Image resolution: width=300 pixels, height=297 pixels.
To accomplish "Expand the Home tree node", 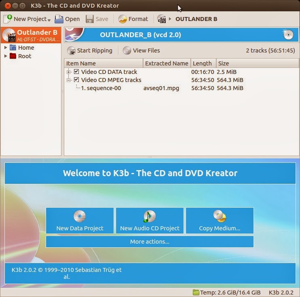I will coord(6,47).
